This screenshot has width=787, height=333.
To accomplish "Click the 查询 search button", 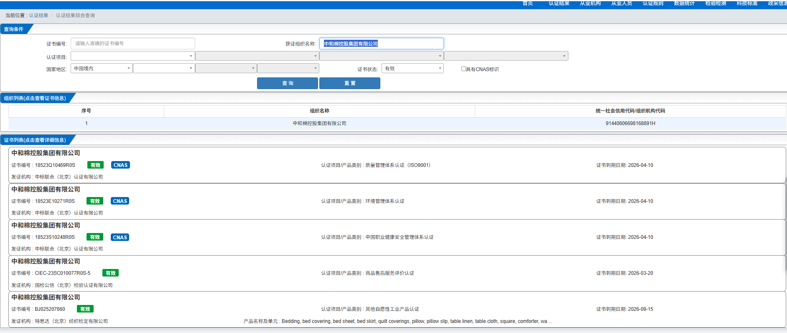I will [x=288, y=83].
